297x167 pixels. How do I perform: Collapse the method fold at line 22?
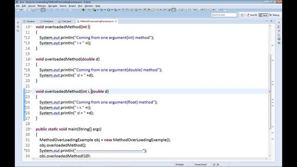pos(31,91)
